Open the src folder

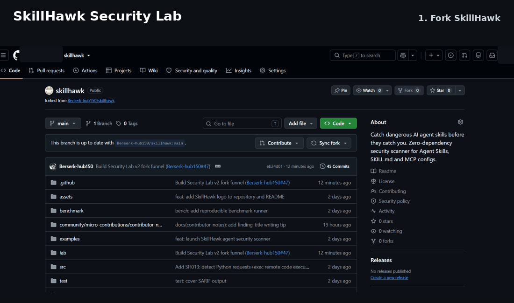click(63, 267)
